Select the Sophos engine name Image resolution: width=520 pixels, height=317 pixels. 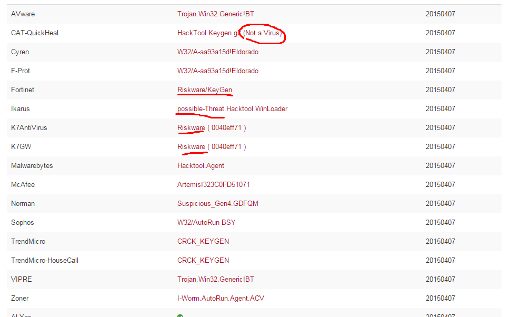[22, 223]
